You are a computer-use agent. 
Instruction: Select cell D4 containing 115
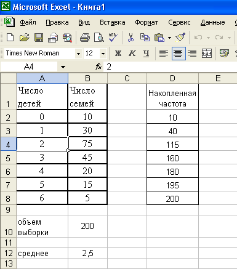pyautogui.click(x=172, y=144)
